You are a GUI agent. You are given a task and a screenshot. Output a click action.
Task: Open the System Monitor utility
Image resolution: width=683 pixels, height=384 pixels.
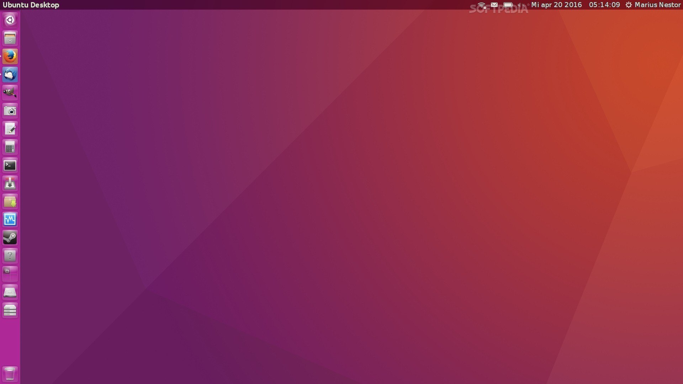(10, 219)
